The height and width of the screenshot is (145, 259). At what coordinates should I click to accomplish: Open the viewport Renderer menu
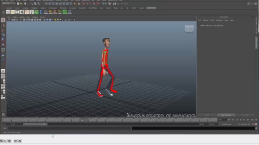(x=35, y=17)
